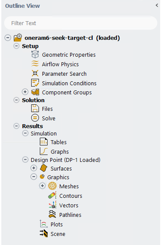The height and width of the screenshot is (245, 161).
Task: Collapse the Setup section
Action: pyautogui.click(x=16, y=46)
